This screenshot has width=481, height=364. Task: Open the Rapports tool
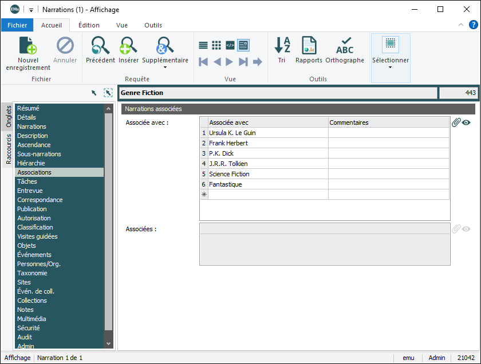coord(309,46)
